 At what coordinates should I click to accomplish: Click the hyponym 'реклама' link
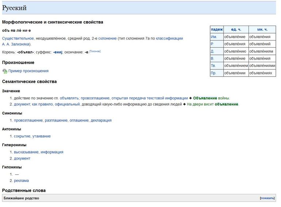(21, 181)
